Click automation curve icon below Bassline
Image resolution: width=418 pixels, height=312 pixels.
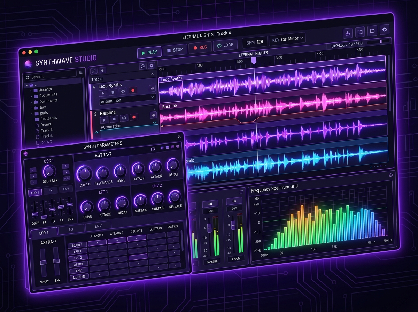click(96, 133)
